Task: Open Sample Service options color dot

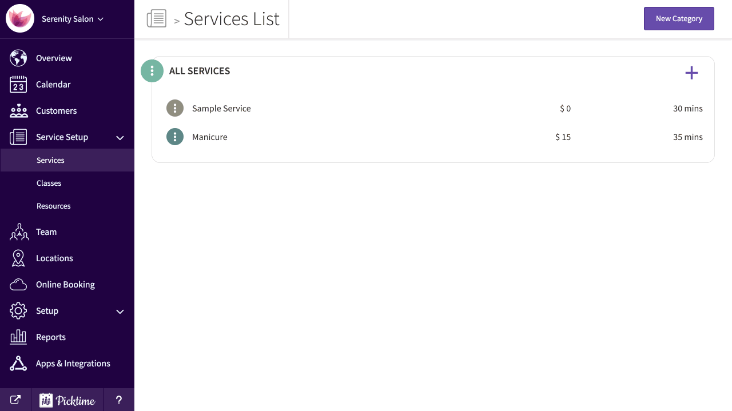Action: click(175, 108)
